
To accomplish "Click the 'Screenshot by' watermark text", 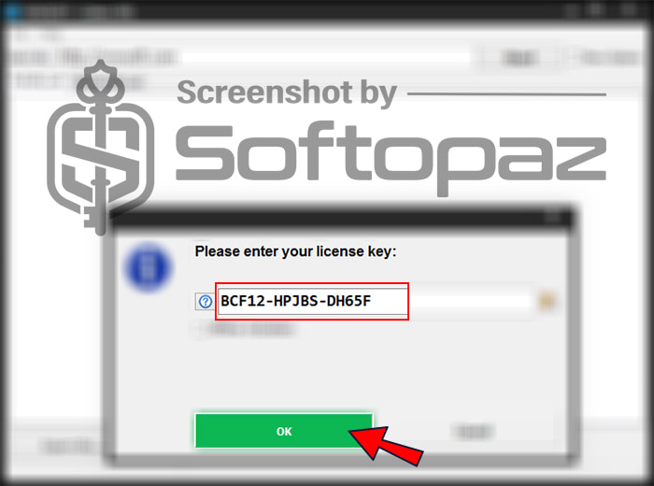I will [x=287, y=93].
